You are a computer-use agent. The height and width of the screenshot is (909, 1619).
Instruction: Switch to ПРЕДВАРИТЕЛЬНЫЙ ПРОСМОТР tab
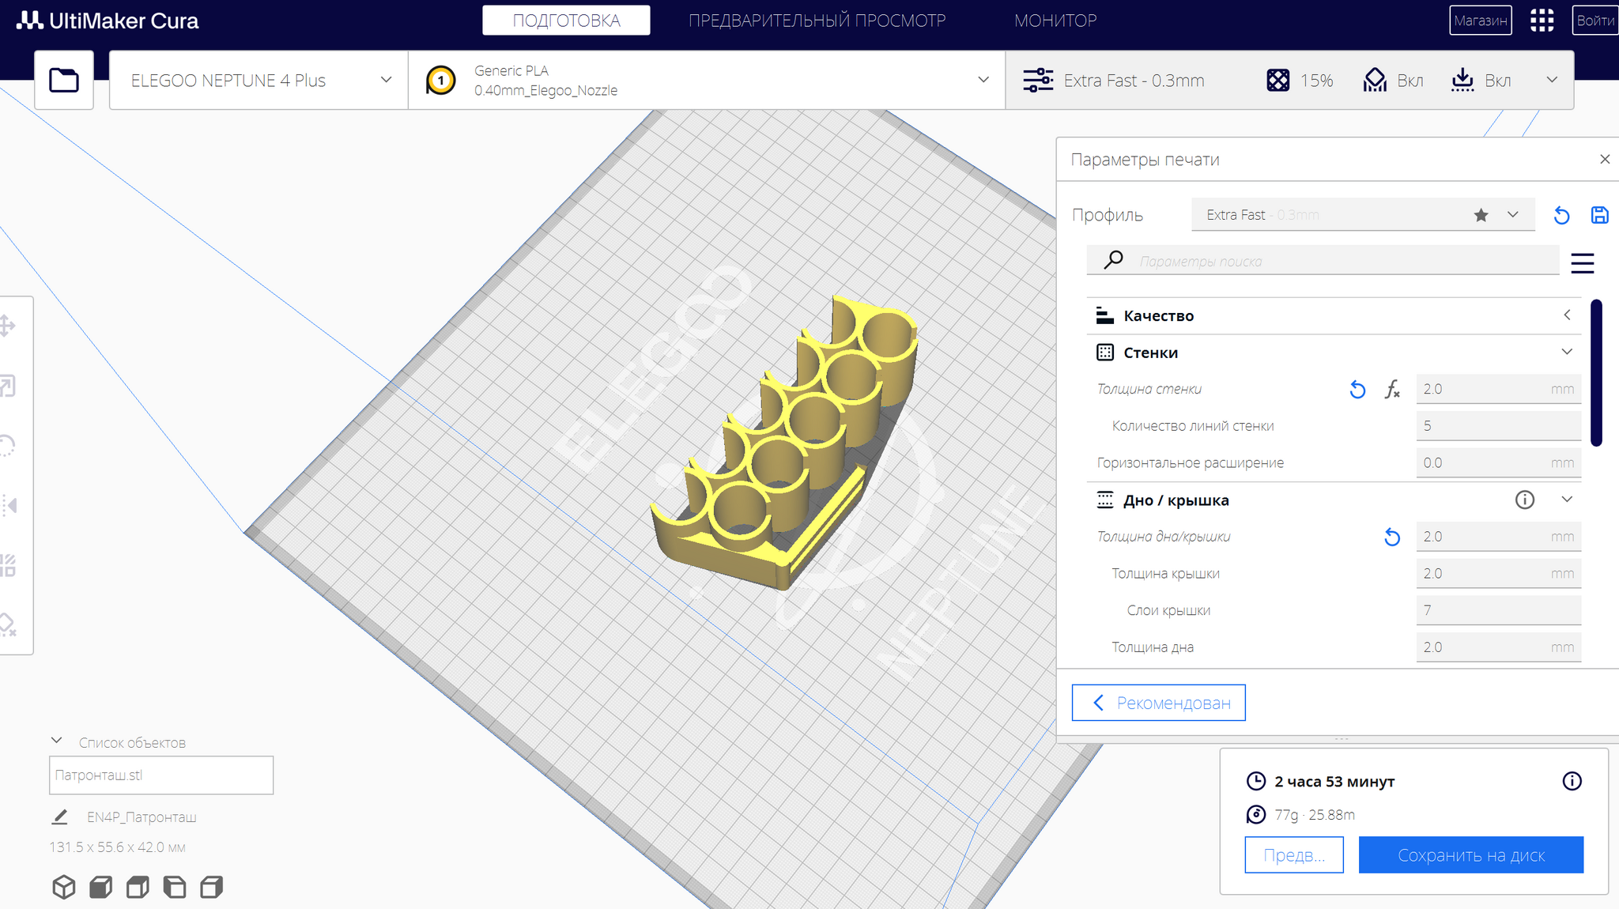coord(817,21)
